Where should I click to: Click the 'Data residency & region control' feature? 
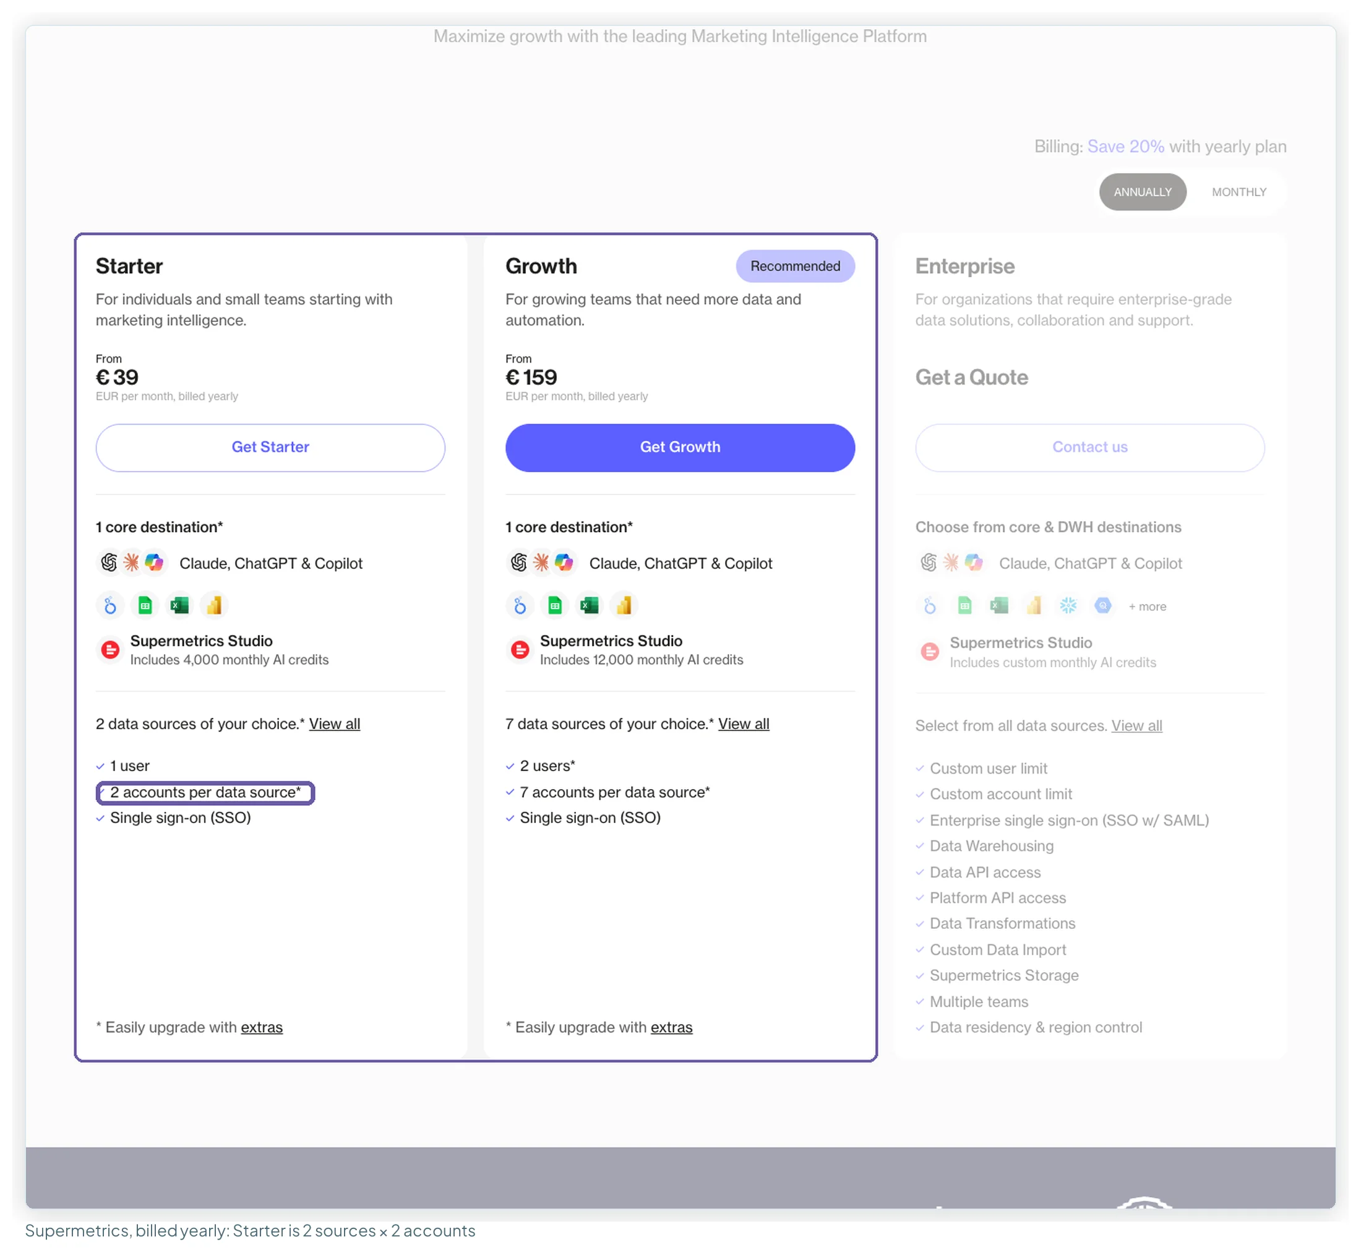click(x=1036, y=1027)
